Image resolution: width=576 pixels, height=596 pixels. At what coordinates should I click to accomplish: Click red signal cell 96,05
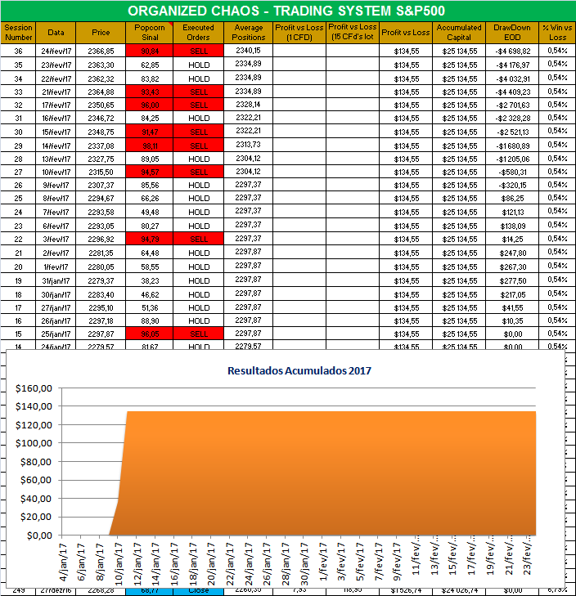tap(150, 334)
